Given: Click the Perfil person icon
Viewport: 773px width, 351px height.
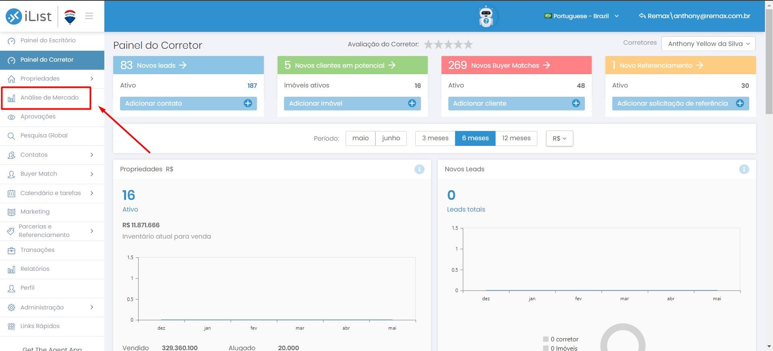Looking at the screenshot, I should pos(12,288).
